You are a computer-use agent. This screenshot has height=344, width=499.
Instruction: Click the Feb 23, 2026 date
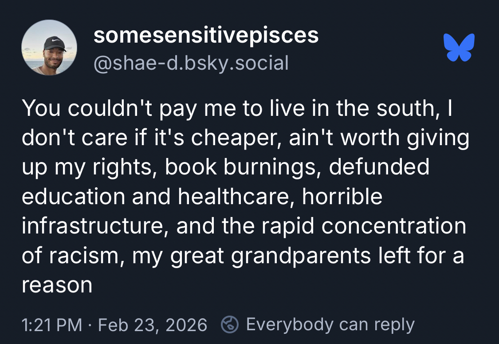[x=152, y=325]
